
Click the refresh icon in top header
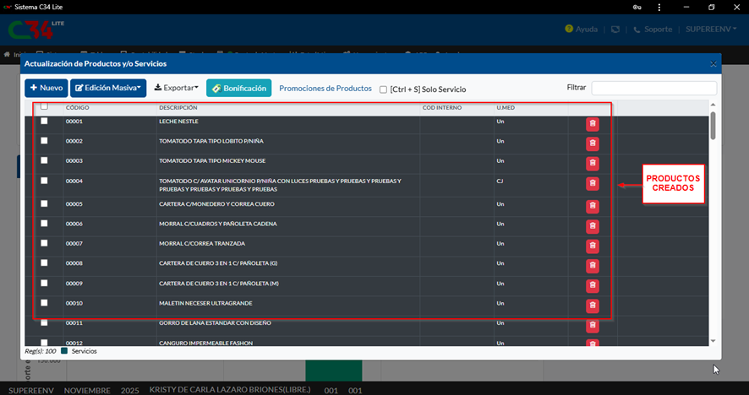[615, 30]
